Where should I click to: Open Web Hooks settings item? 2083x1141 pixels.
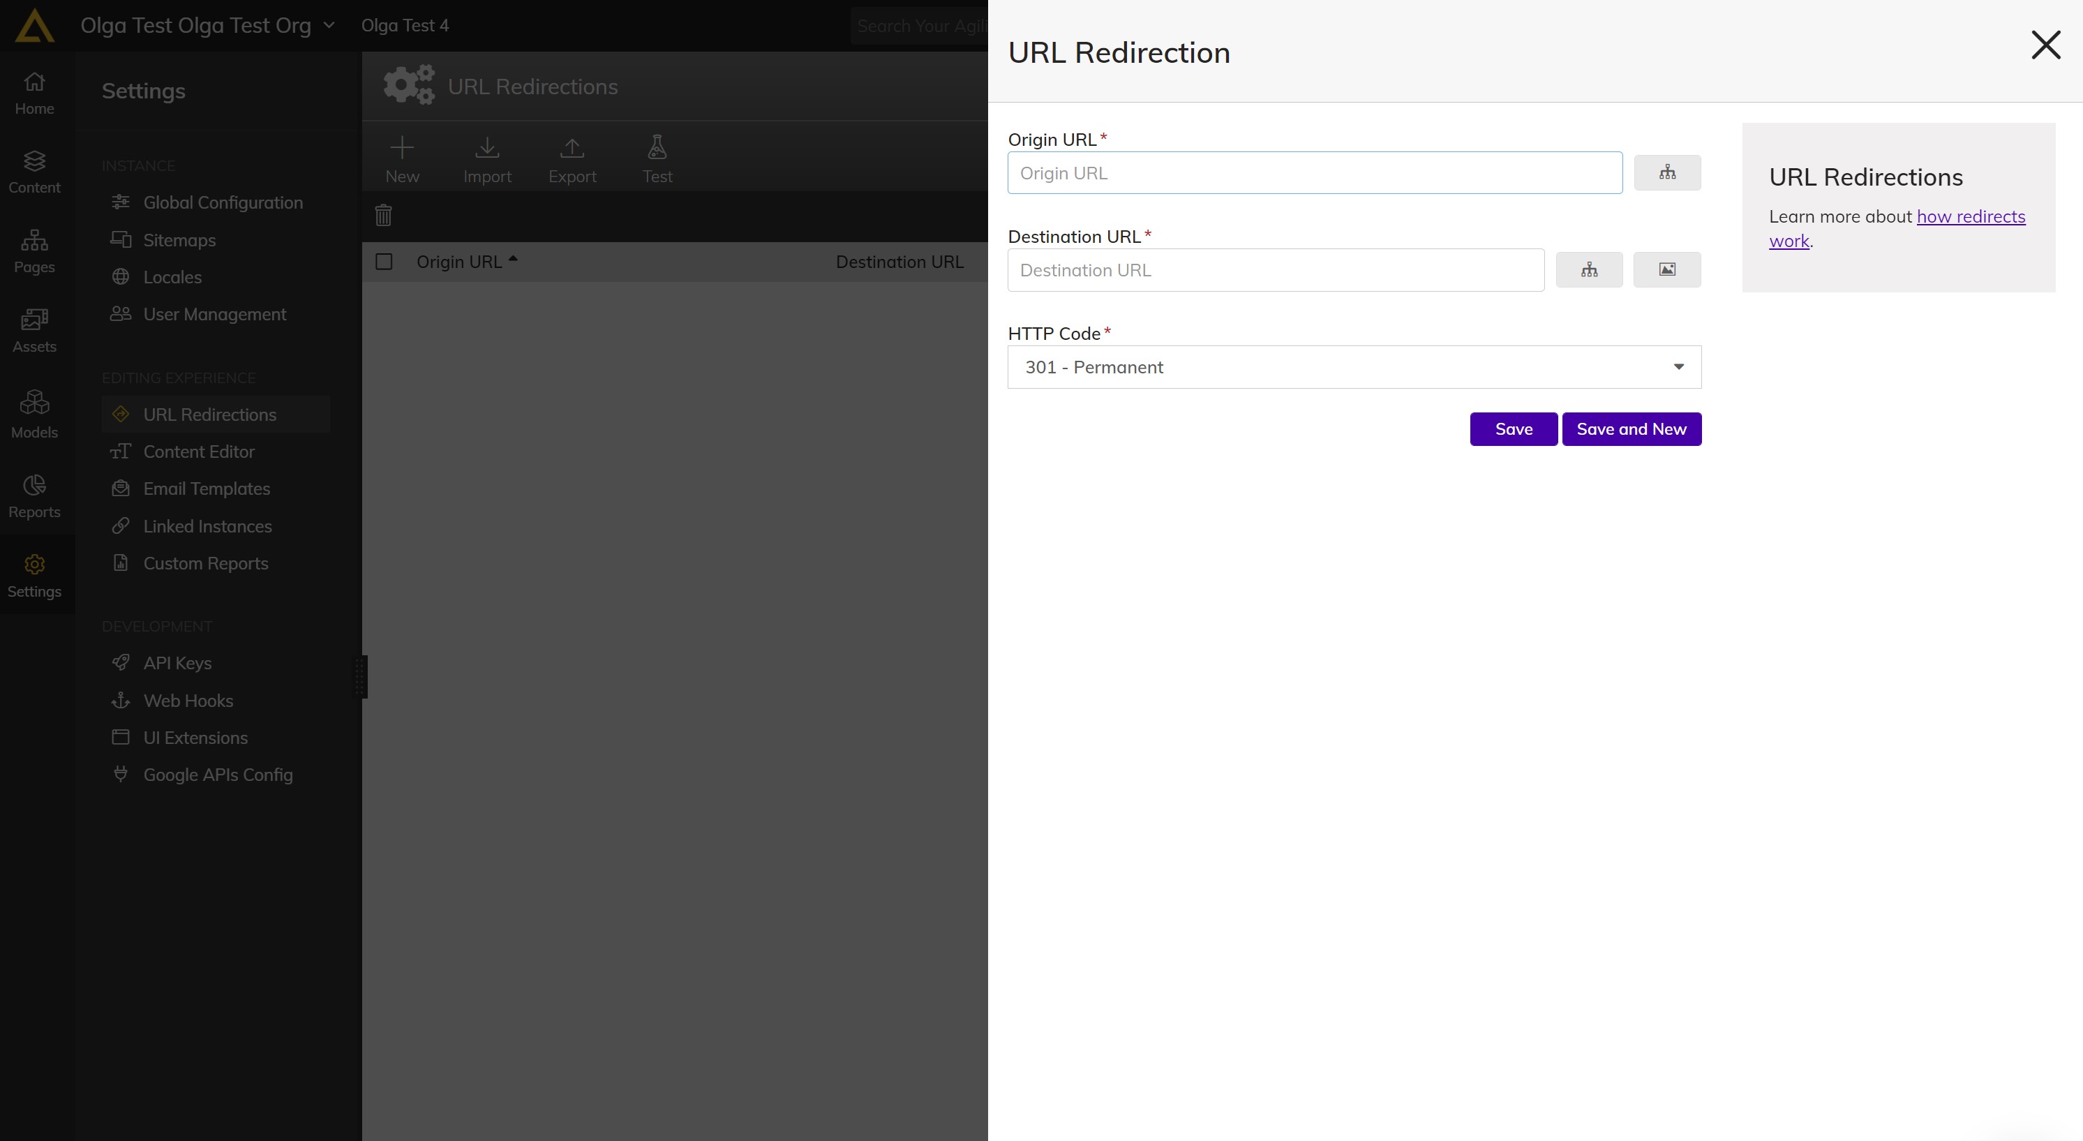[x=188, y=700]
